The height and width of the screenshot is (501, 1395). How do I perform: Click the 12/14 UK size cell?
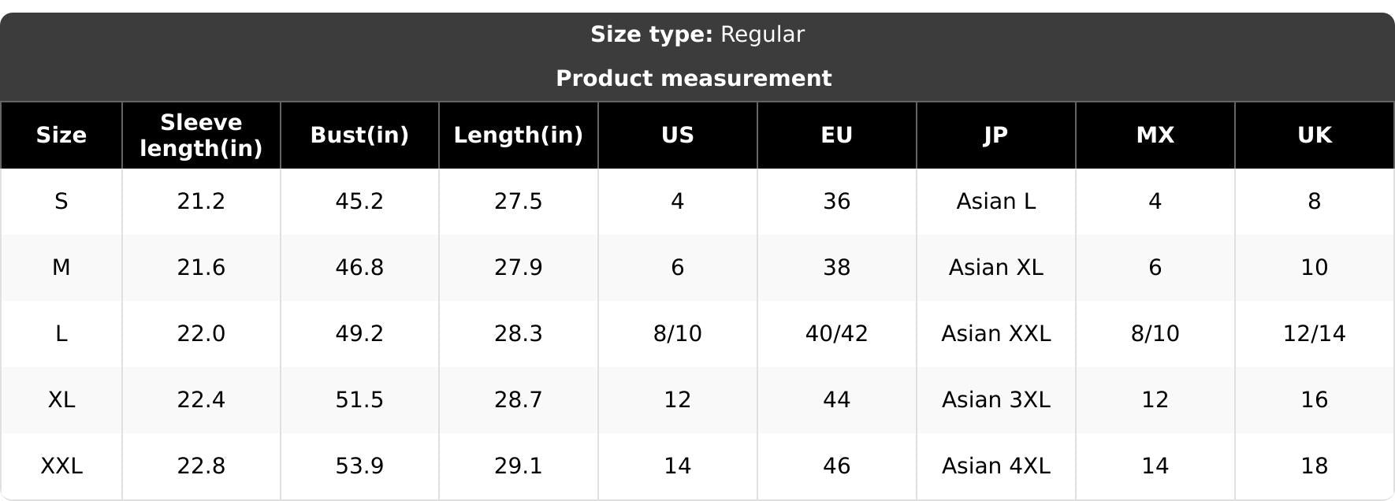[x=1315, y=334]
